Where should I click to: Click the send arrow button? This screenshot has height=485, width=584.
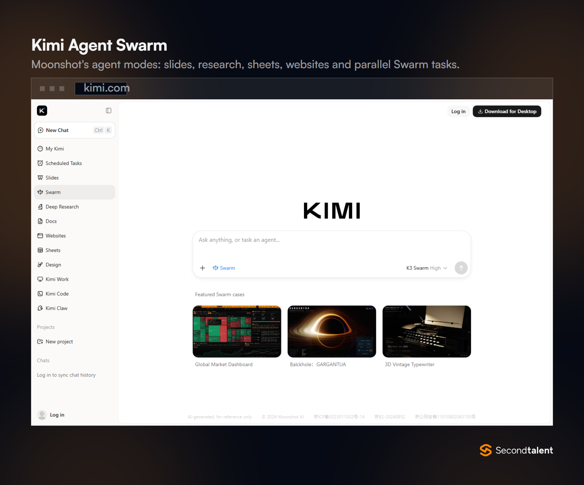tap(461, 268)
